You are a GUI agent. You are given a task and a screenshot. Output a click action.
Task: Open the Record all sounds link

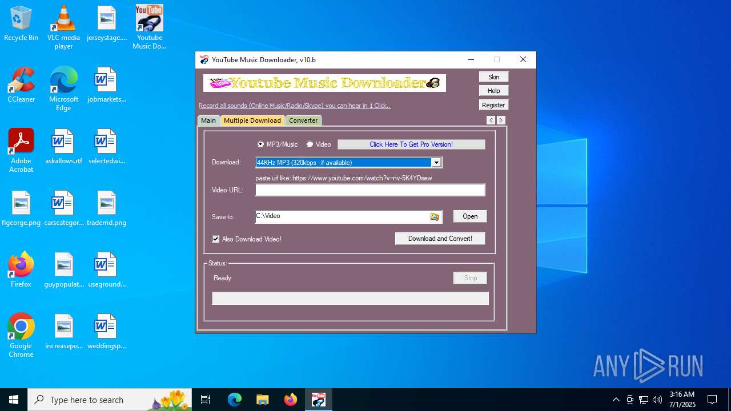pos(295,106)
